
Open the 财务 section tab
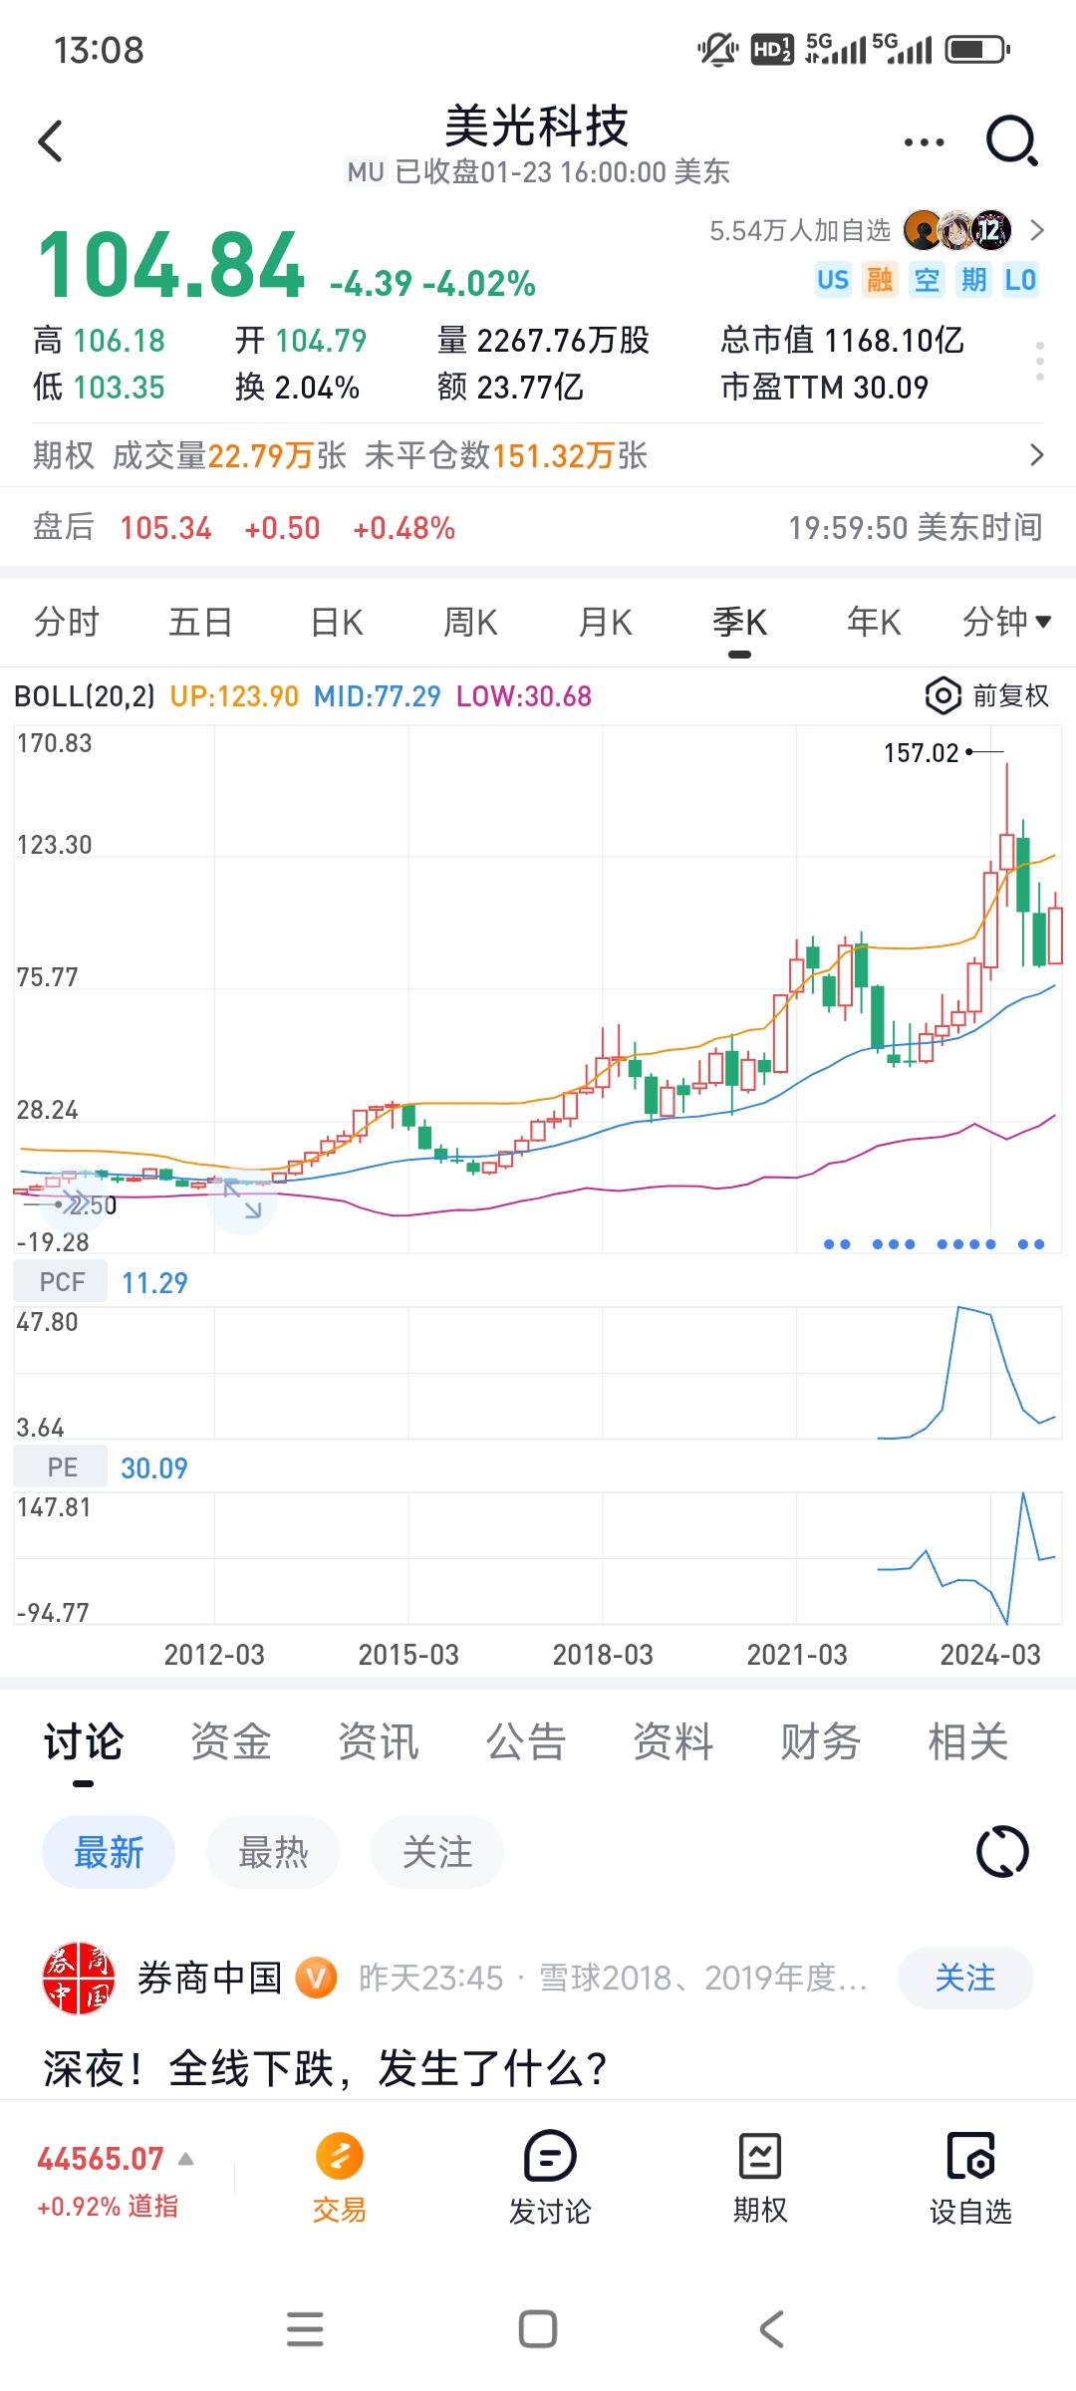(821, 1742)
